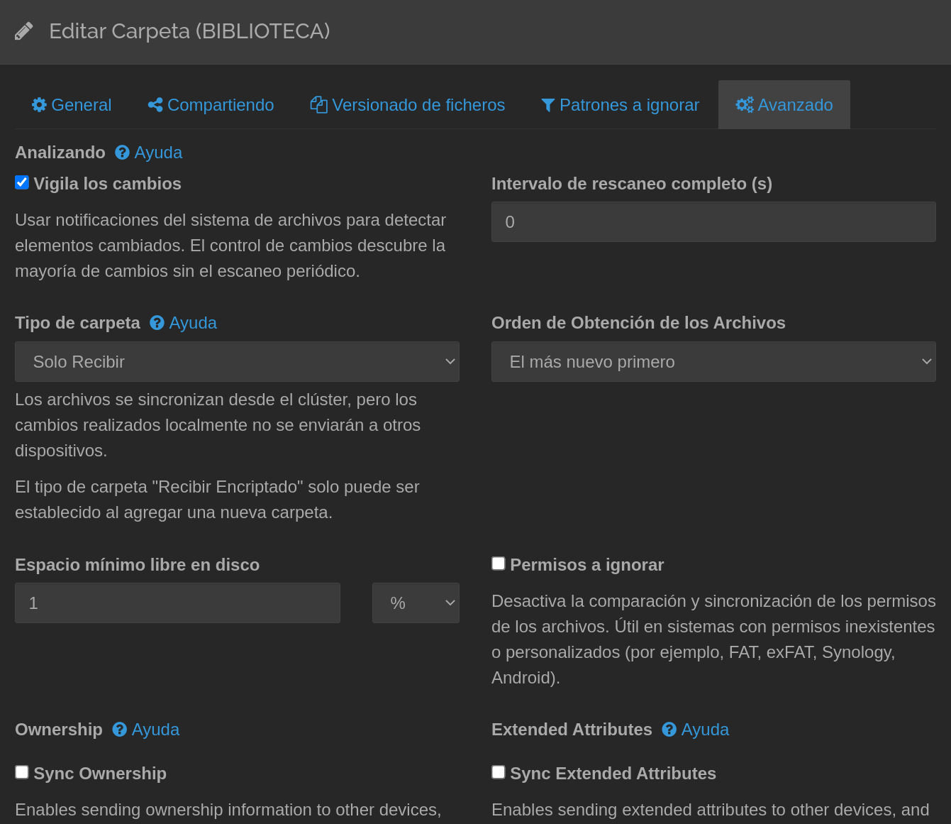Click the share icon on Compartiendo tab
This screenshot has height=824, width=951.
click(x=155, y=105)
